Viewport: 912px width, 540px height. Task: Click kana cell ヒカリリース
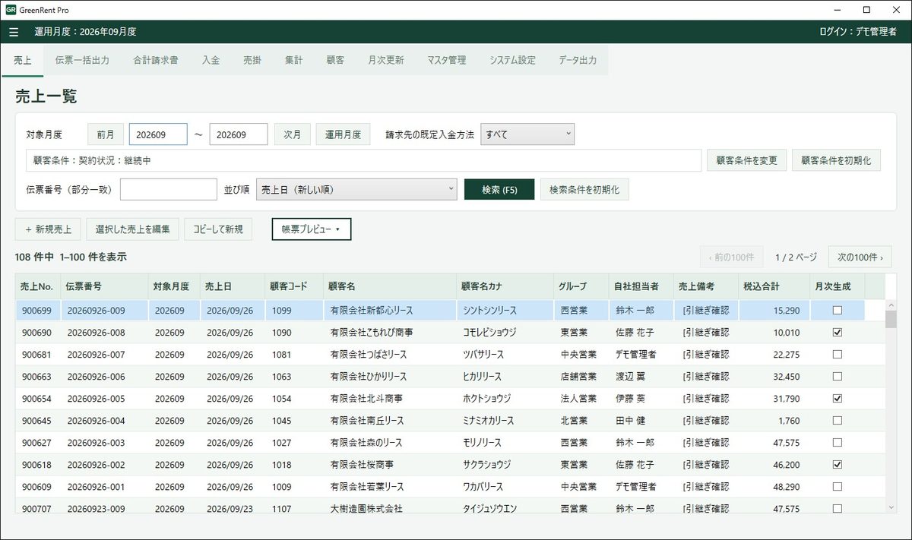click(x=505, y=376)
